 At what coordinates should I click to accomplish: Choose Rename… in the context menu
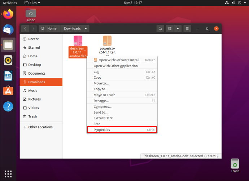(x=122, y=101)
